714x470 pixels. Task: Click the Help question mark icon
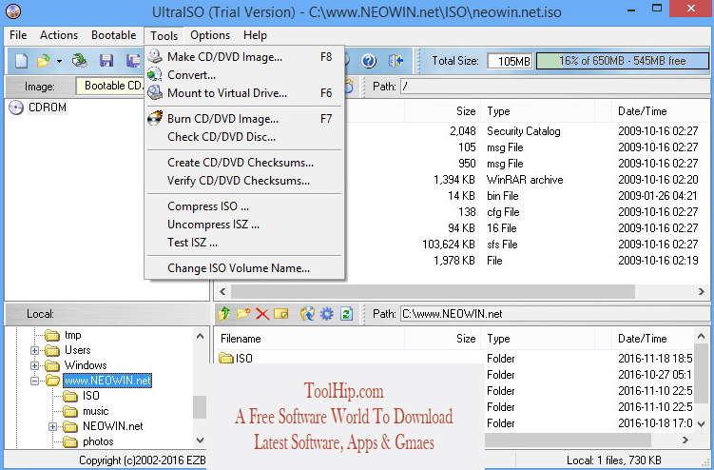[x=369, y=61]
